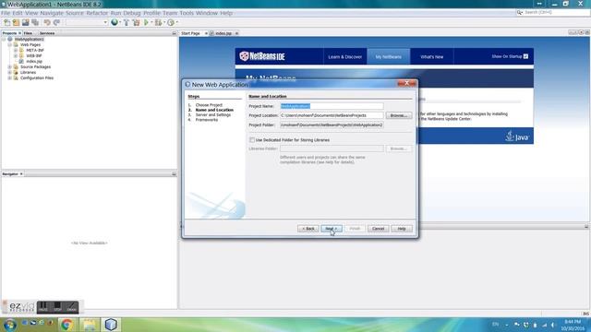
Task: Close the index.jsp editor tab
Action: (236, 33)
